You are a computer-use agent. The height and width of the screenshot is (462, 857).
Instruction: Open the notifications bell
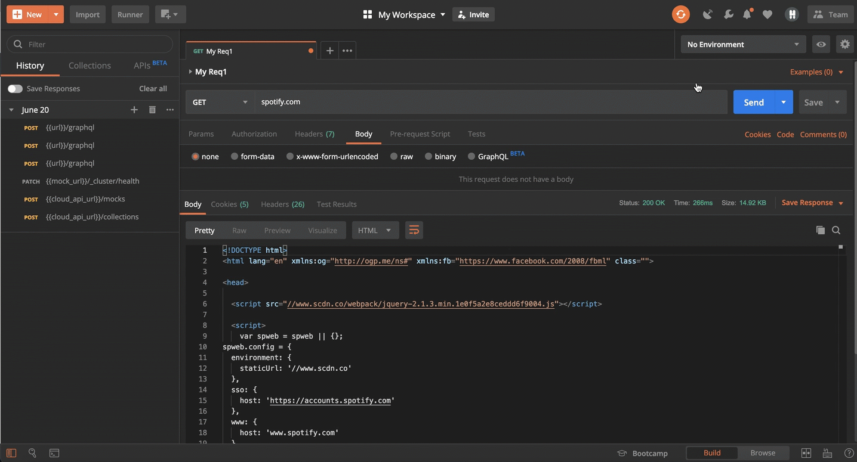[747, 14]
